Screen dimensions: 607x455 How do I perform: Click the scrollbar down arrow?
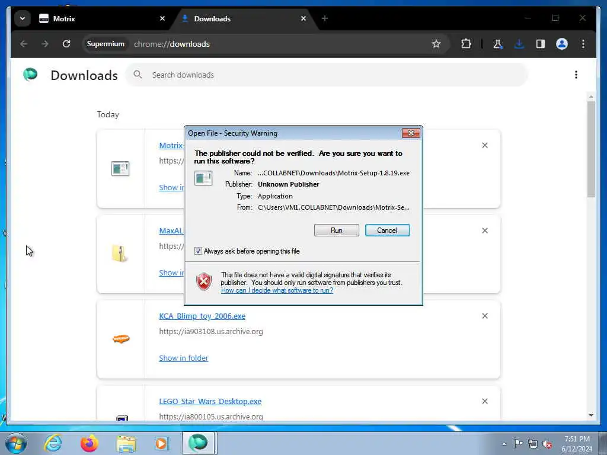(591, 415)
